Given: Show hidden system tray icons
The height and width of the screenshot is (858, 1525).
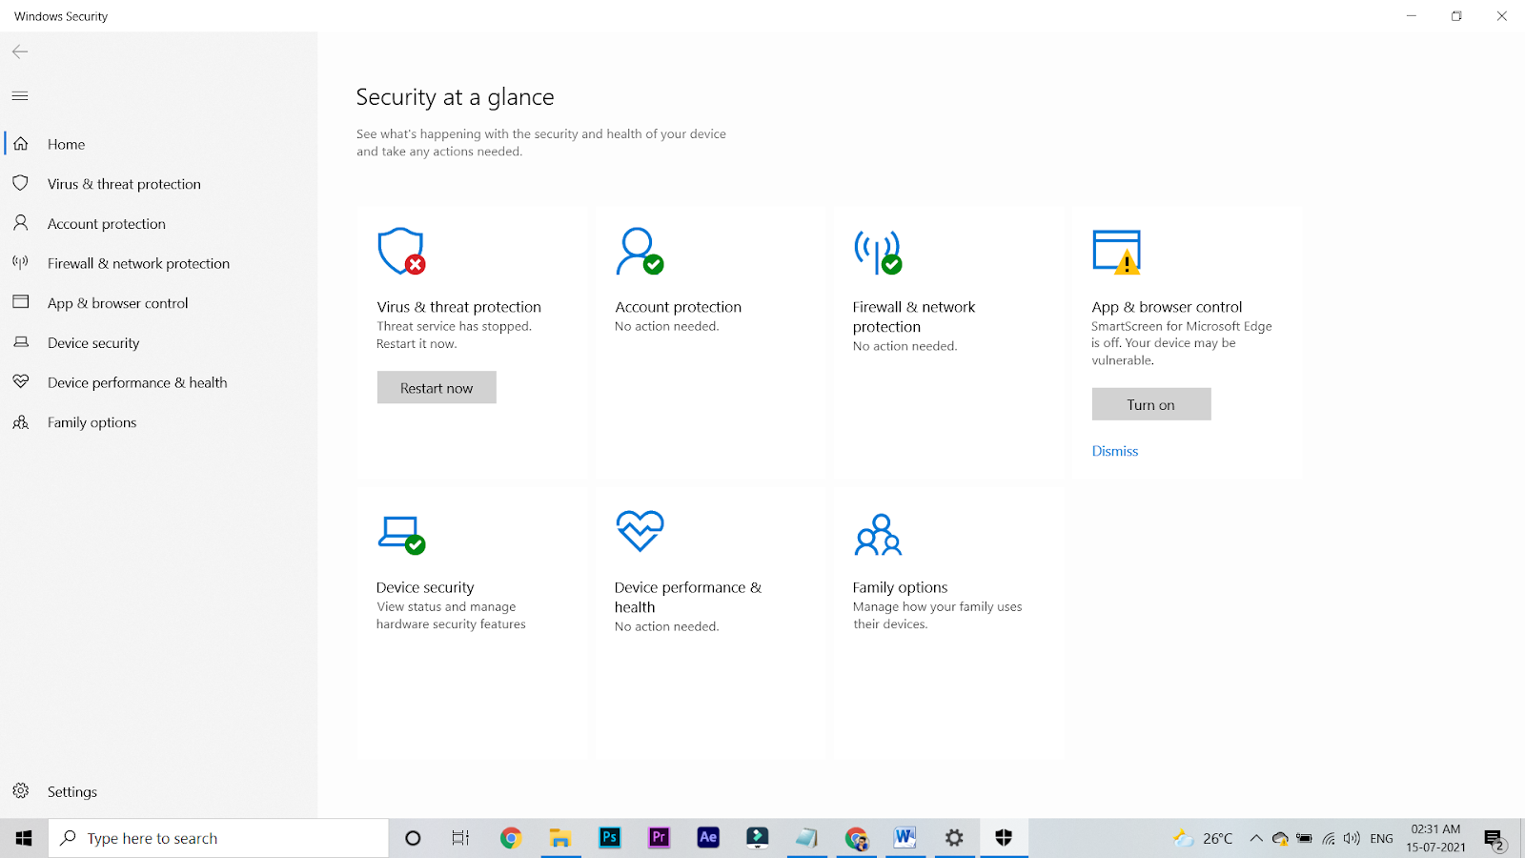Looking at the screenshot, I should pyautogui.click(x=1256, y=839).
